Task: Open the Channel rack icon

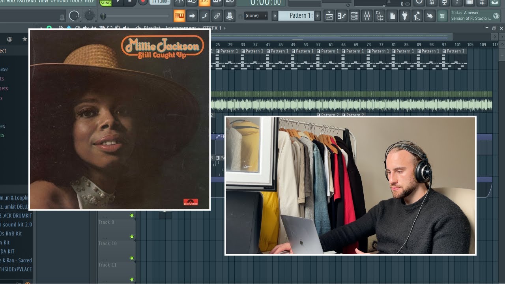Action: point(354,16)
